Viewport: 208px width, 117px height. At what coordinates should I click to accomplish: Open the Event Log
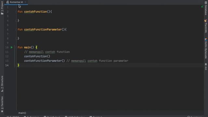(194, 116)
